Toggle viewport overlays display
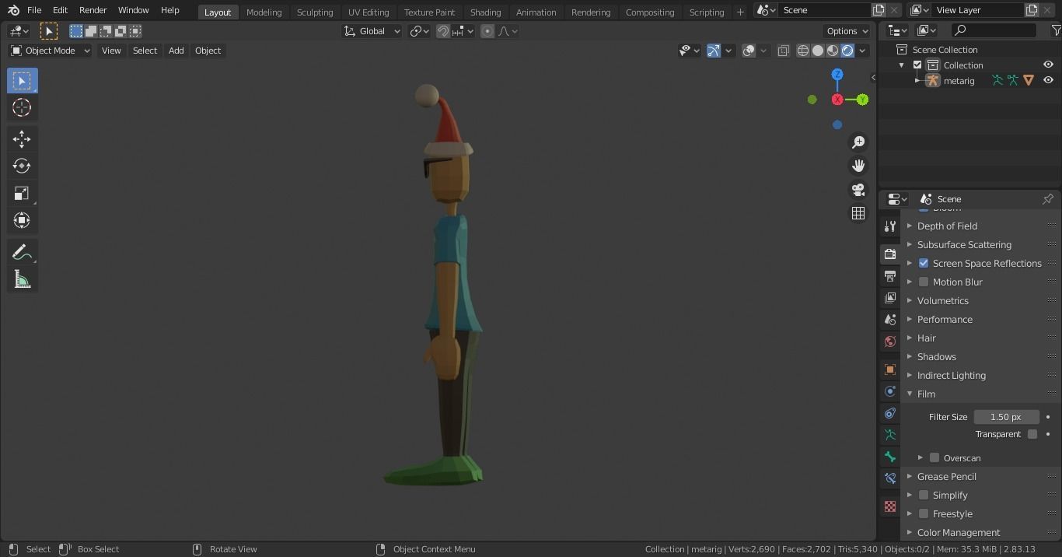Image resolution: width=1062 pixels, height=557 pixels. (749, 51)
